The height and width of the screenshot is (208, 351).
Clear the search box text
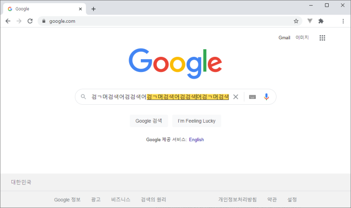(x=235, y=97)
